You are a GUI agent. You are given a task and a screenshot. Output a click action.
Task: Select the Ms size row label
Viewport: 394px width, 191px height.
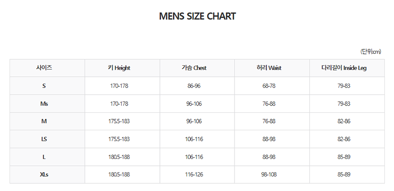(x=44, y=104)
